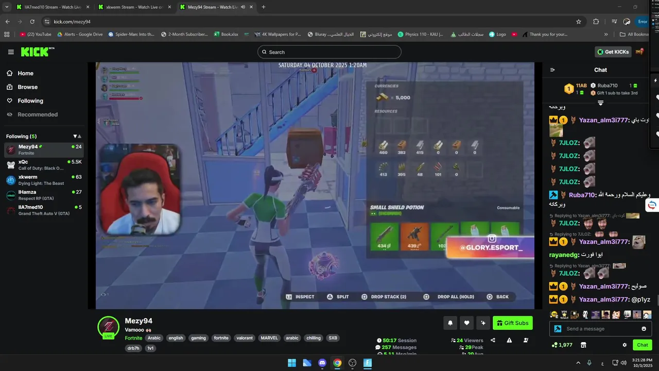Image resolution: width=659 pixels, height=371 pixels.
Task: Open browser extensions puzzle icon
Action: 596,22
